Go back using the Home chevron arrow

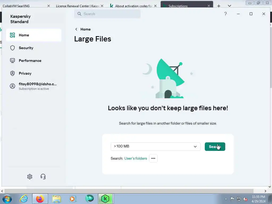click(76, 29)
